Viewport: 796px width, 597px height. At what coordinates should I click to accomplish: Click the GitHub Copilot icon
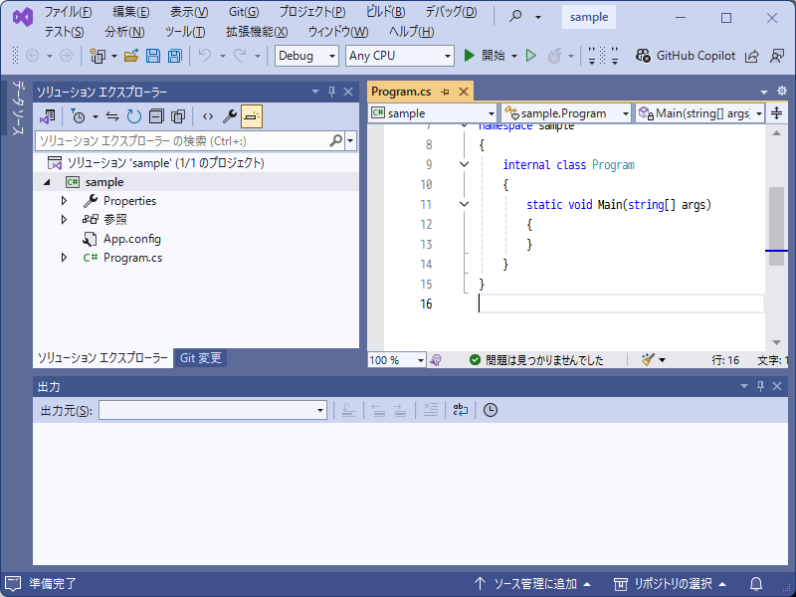point(644,56)
